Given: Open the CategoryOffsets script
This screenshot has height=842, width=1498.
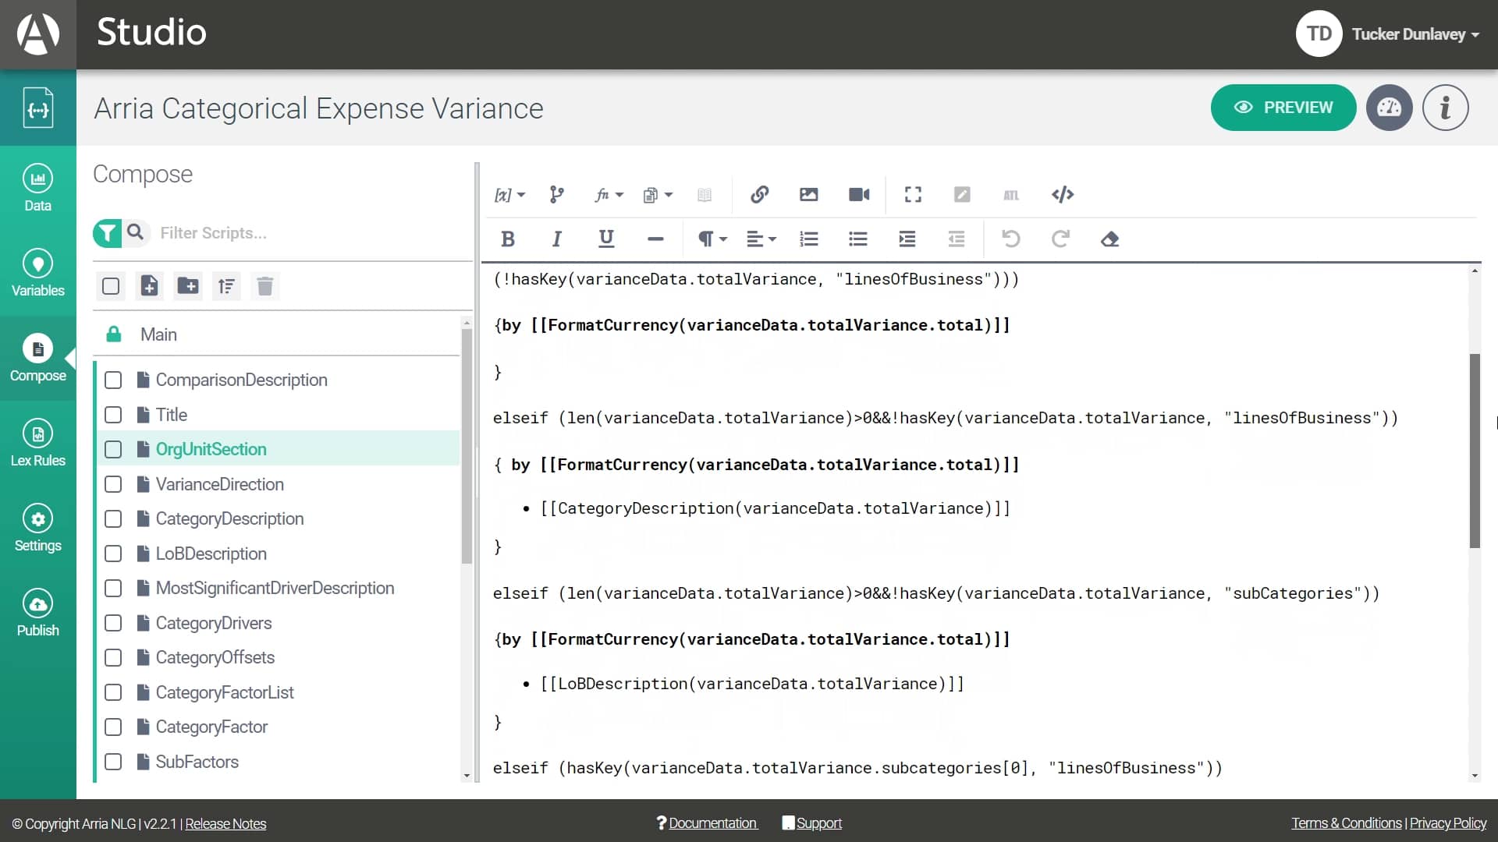Looking at the screenshot, I should pyautogui.click(x=215, y=657).
